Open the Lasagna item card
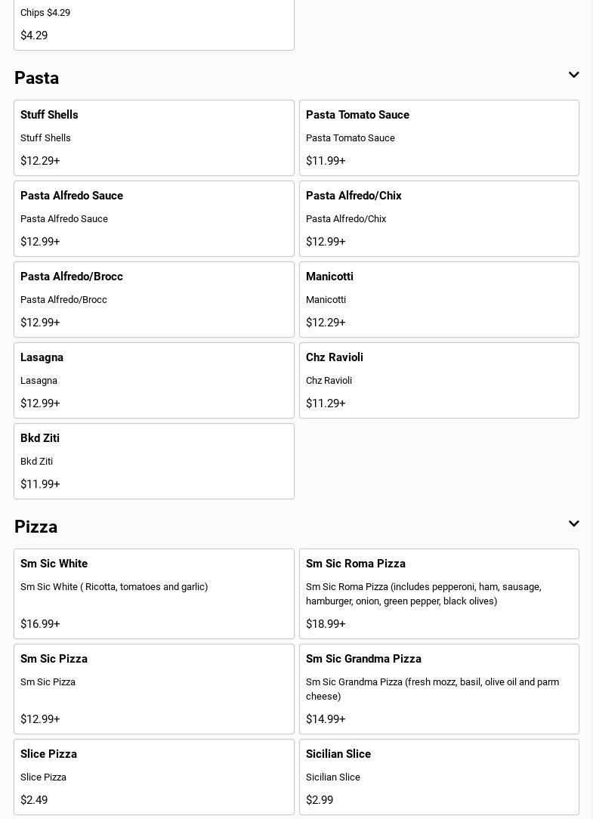 153,380
